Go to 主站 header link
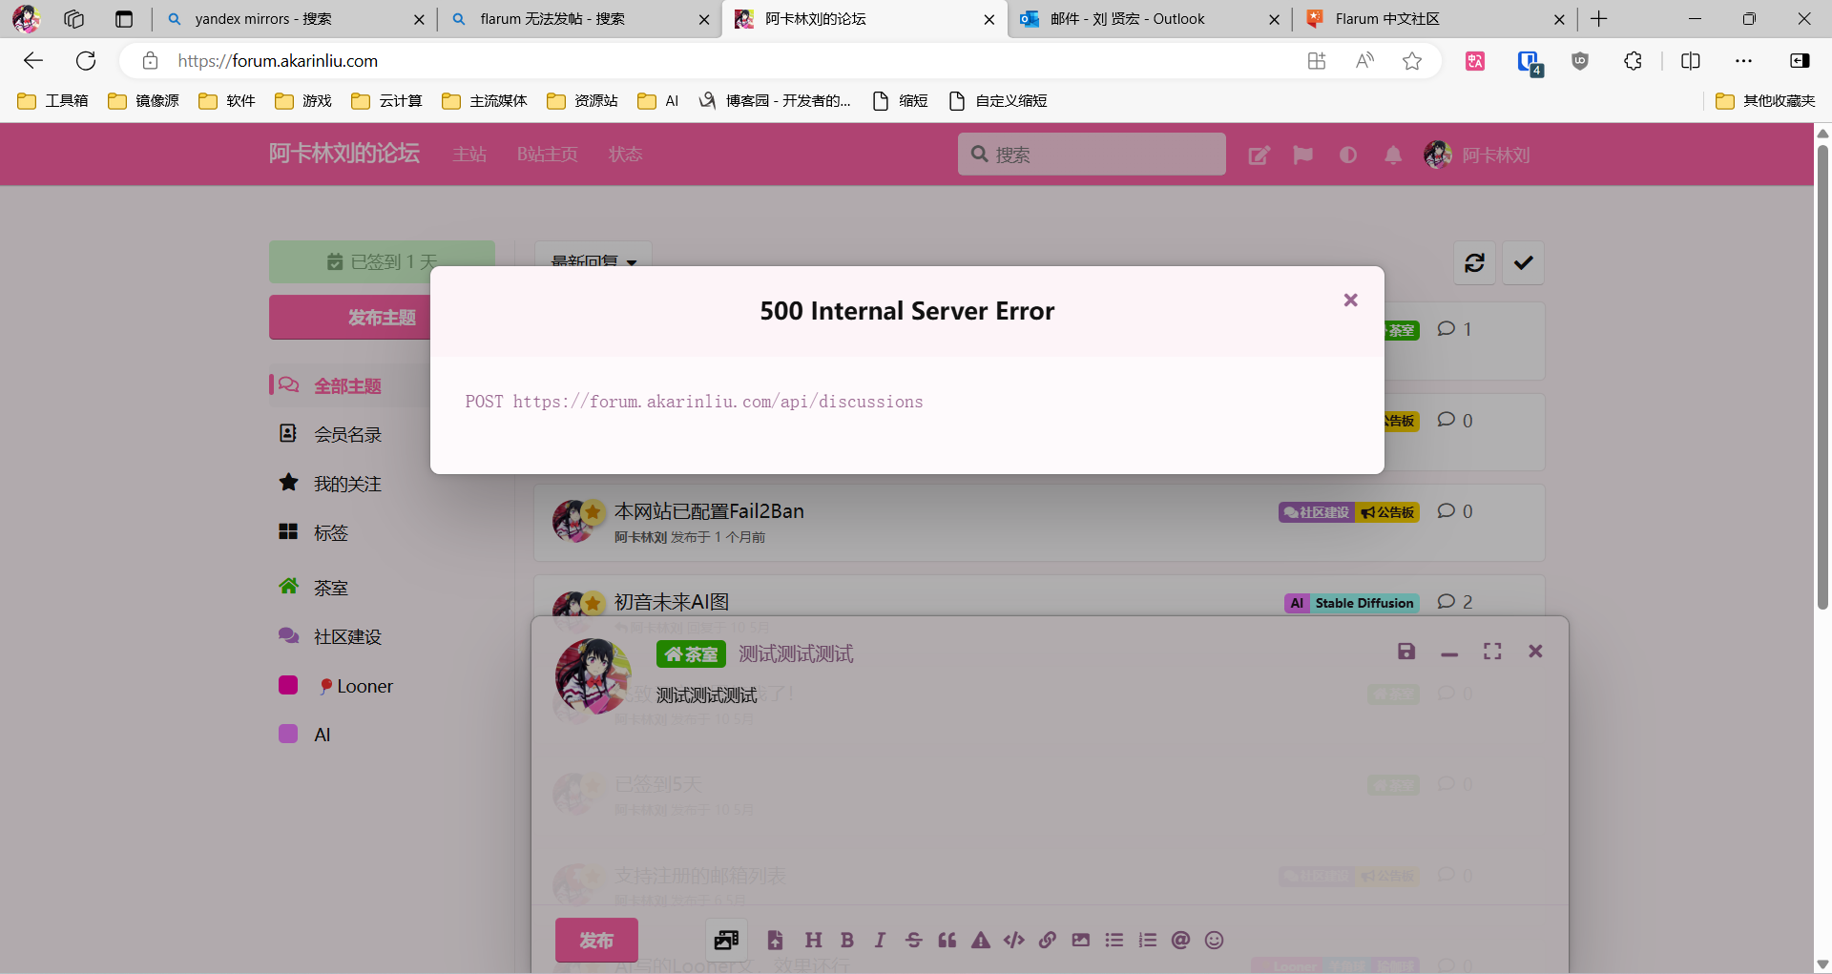This screenshot has height=974, width=1832. coord(469,155)
